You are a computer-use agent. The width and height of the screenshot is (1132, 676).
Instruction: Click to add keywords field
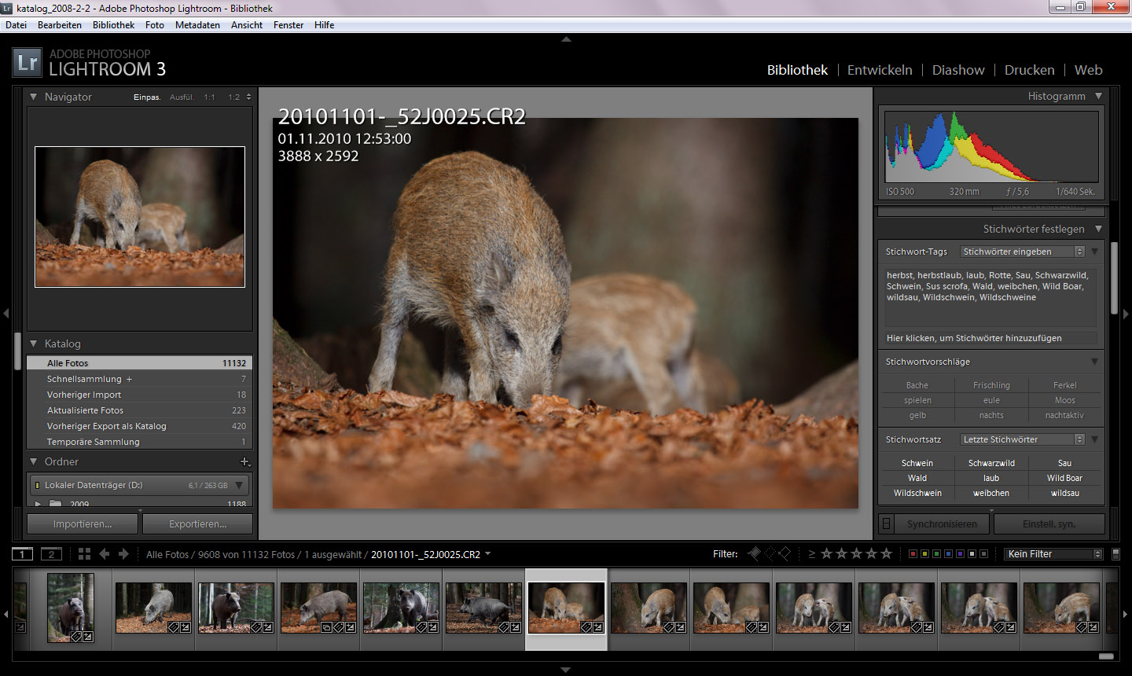(x=990, y=338)
